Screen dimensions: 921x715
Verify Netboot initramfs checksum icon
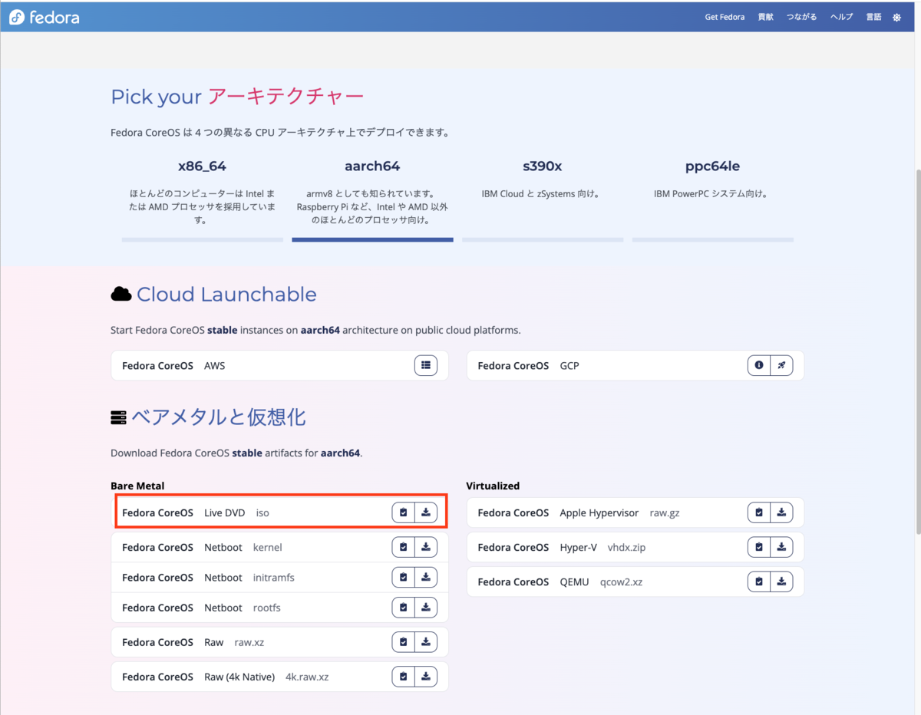click(x=404, y=577)
